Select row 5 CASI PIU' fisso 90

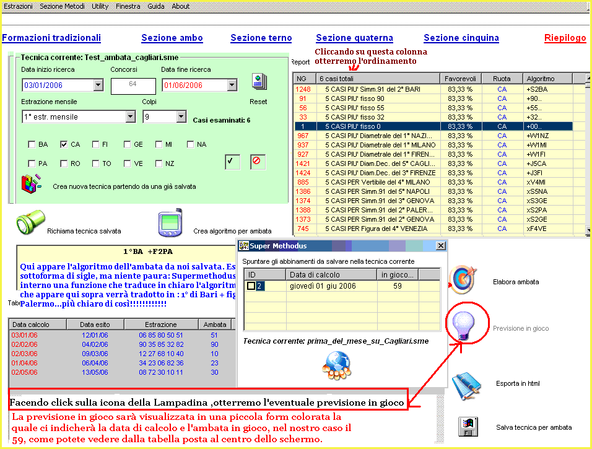433,98
